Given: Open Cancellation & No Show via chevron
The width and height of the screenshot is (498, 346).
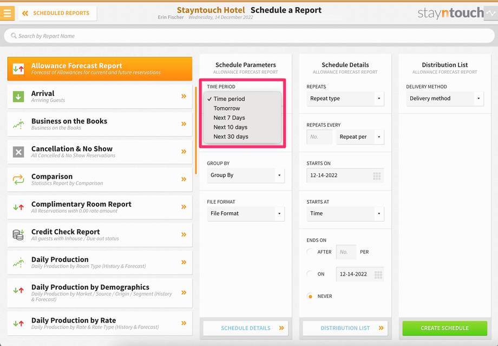Looking at the screenshot, I should click(184, 152).
